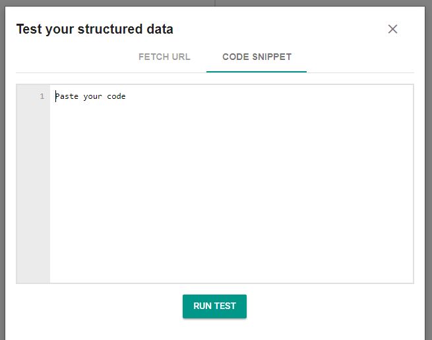The image size is (432, 340).
Task: Click the dark strip above the dialog
Action: 215,3
